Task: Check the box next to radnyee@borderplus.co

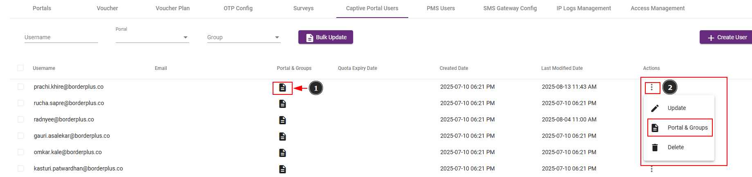Action: [x=21, y=119]
